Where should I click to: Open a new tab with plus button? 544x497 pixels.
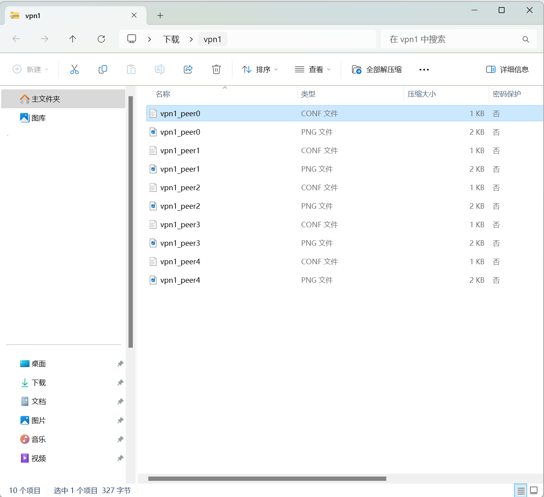(160, 16)
